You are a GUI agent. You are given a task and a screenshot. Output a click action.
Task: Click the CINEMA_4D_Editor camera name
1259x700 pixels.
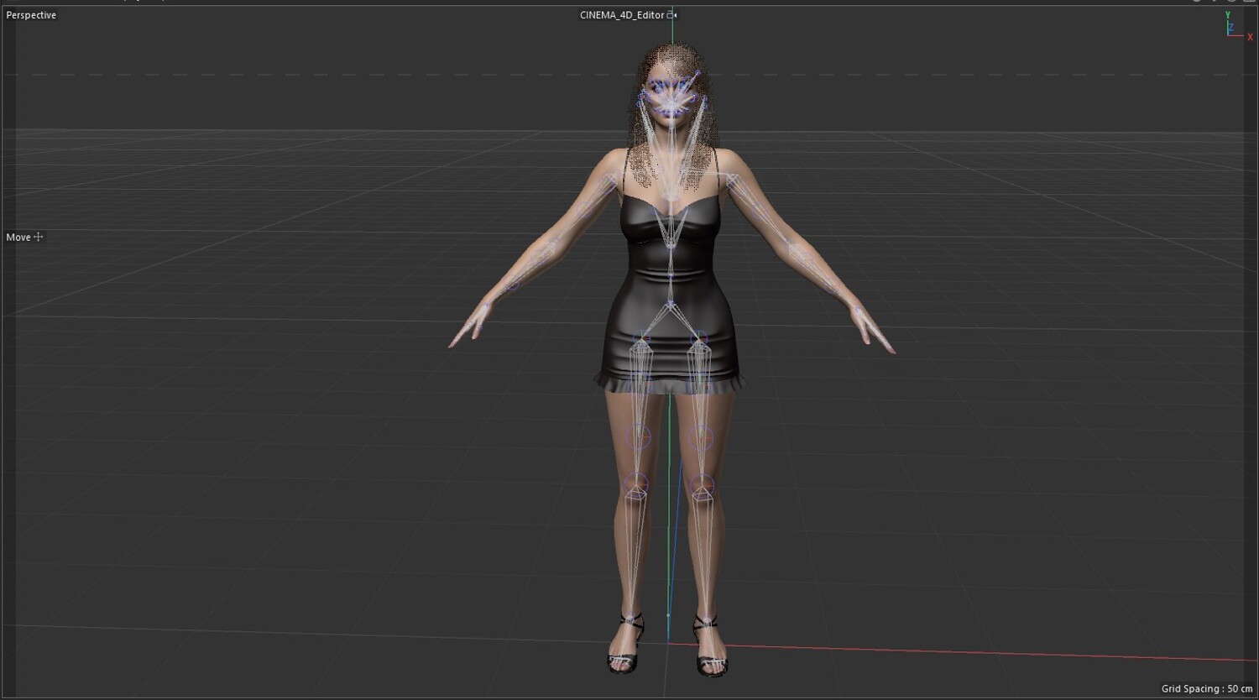tap(622, 15)
